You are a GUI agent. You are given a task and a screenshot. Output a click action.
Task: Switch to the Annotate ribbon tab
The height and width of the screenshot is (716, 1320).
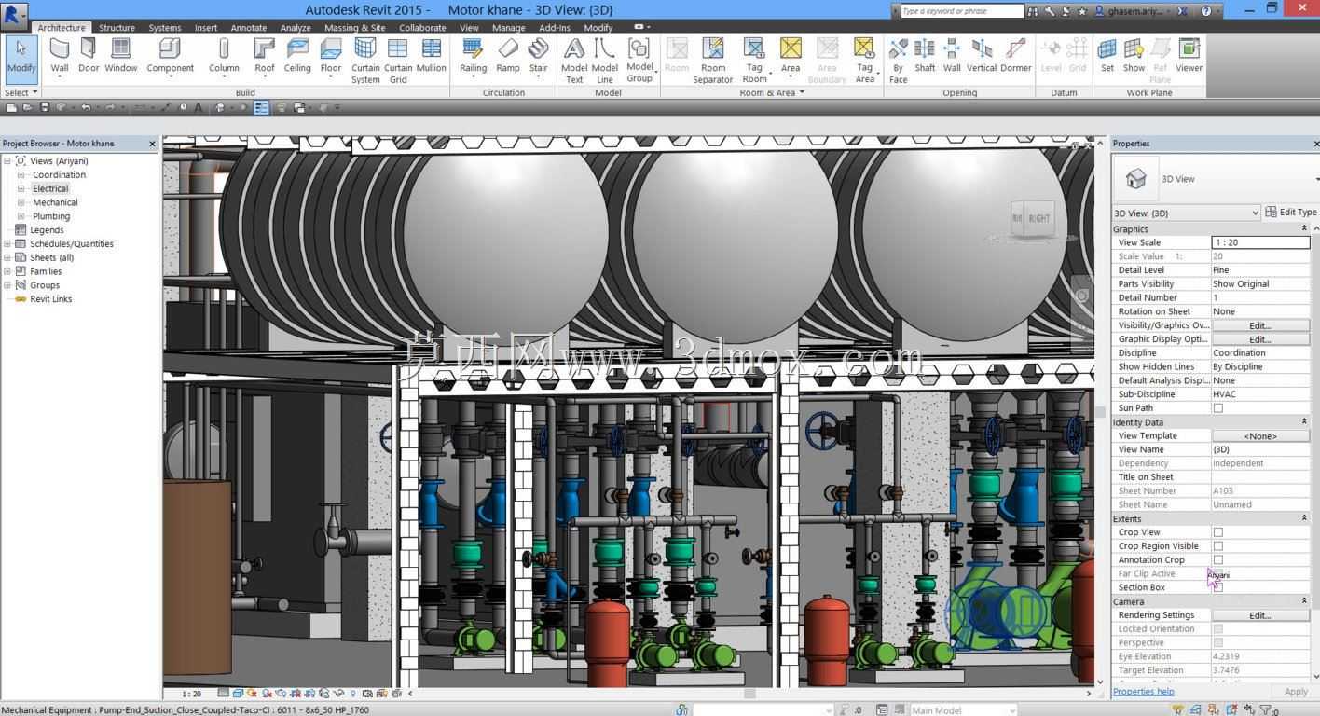[x=248, y=28]
